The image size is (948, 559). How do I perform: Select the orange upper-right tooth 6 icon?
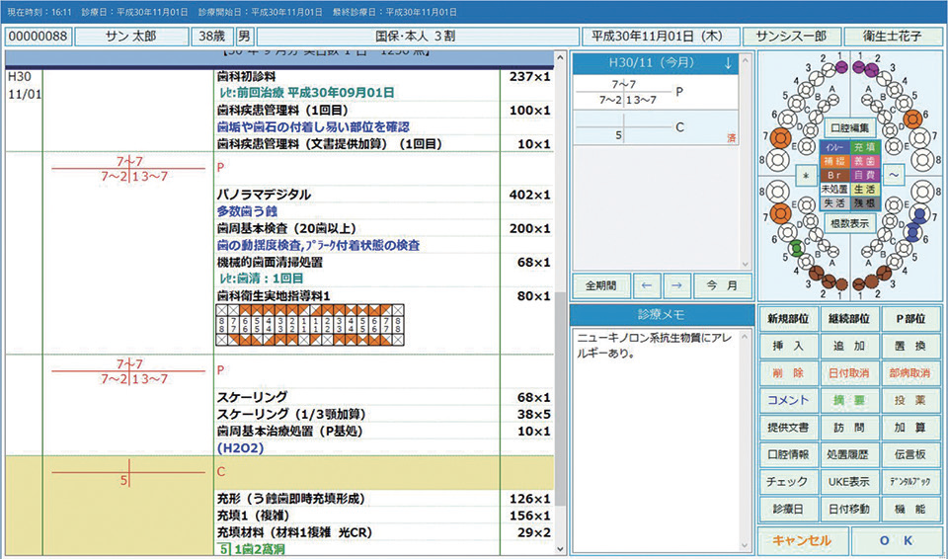click(911, 119)
